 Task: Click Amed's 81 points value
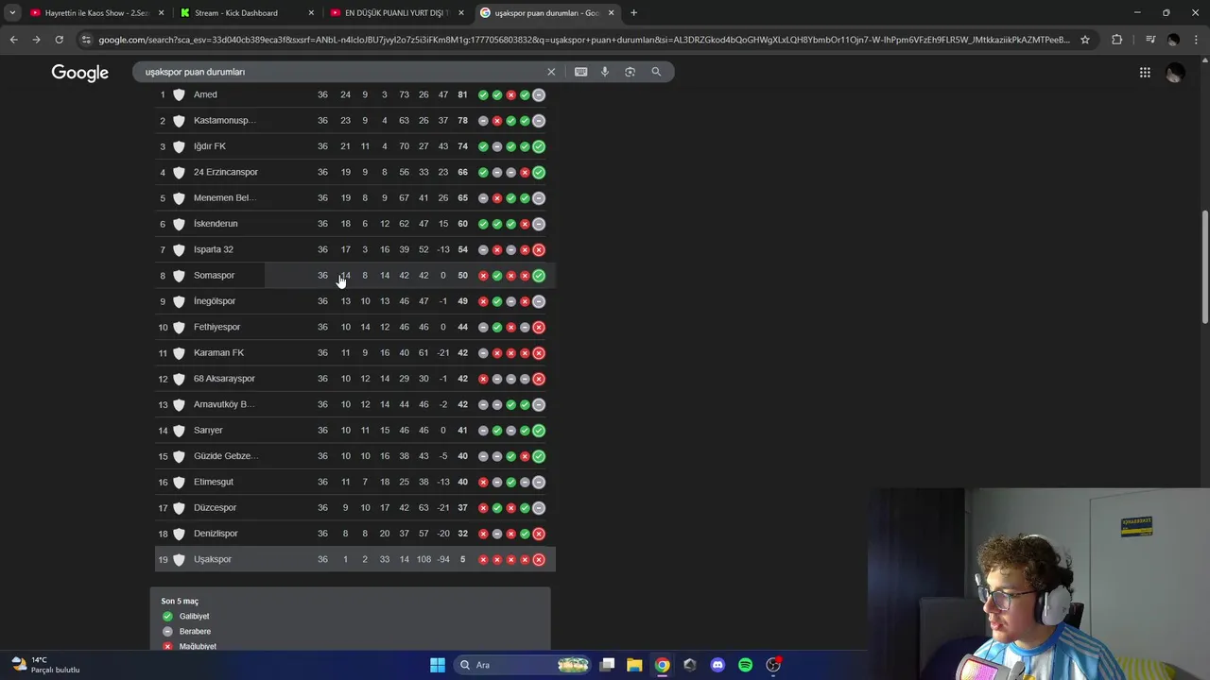[x=462, y=94]
